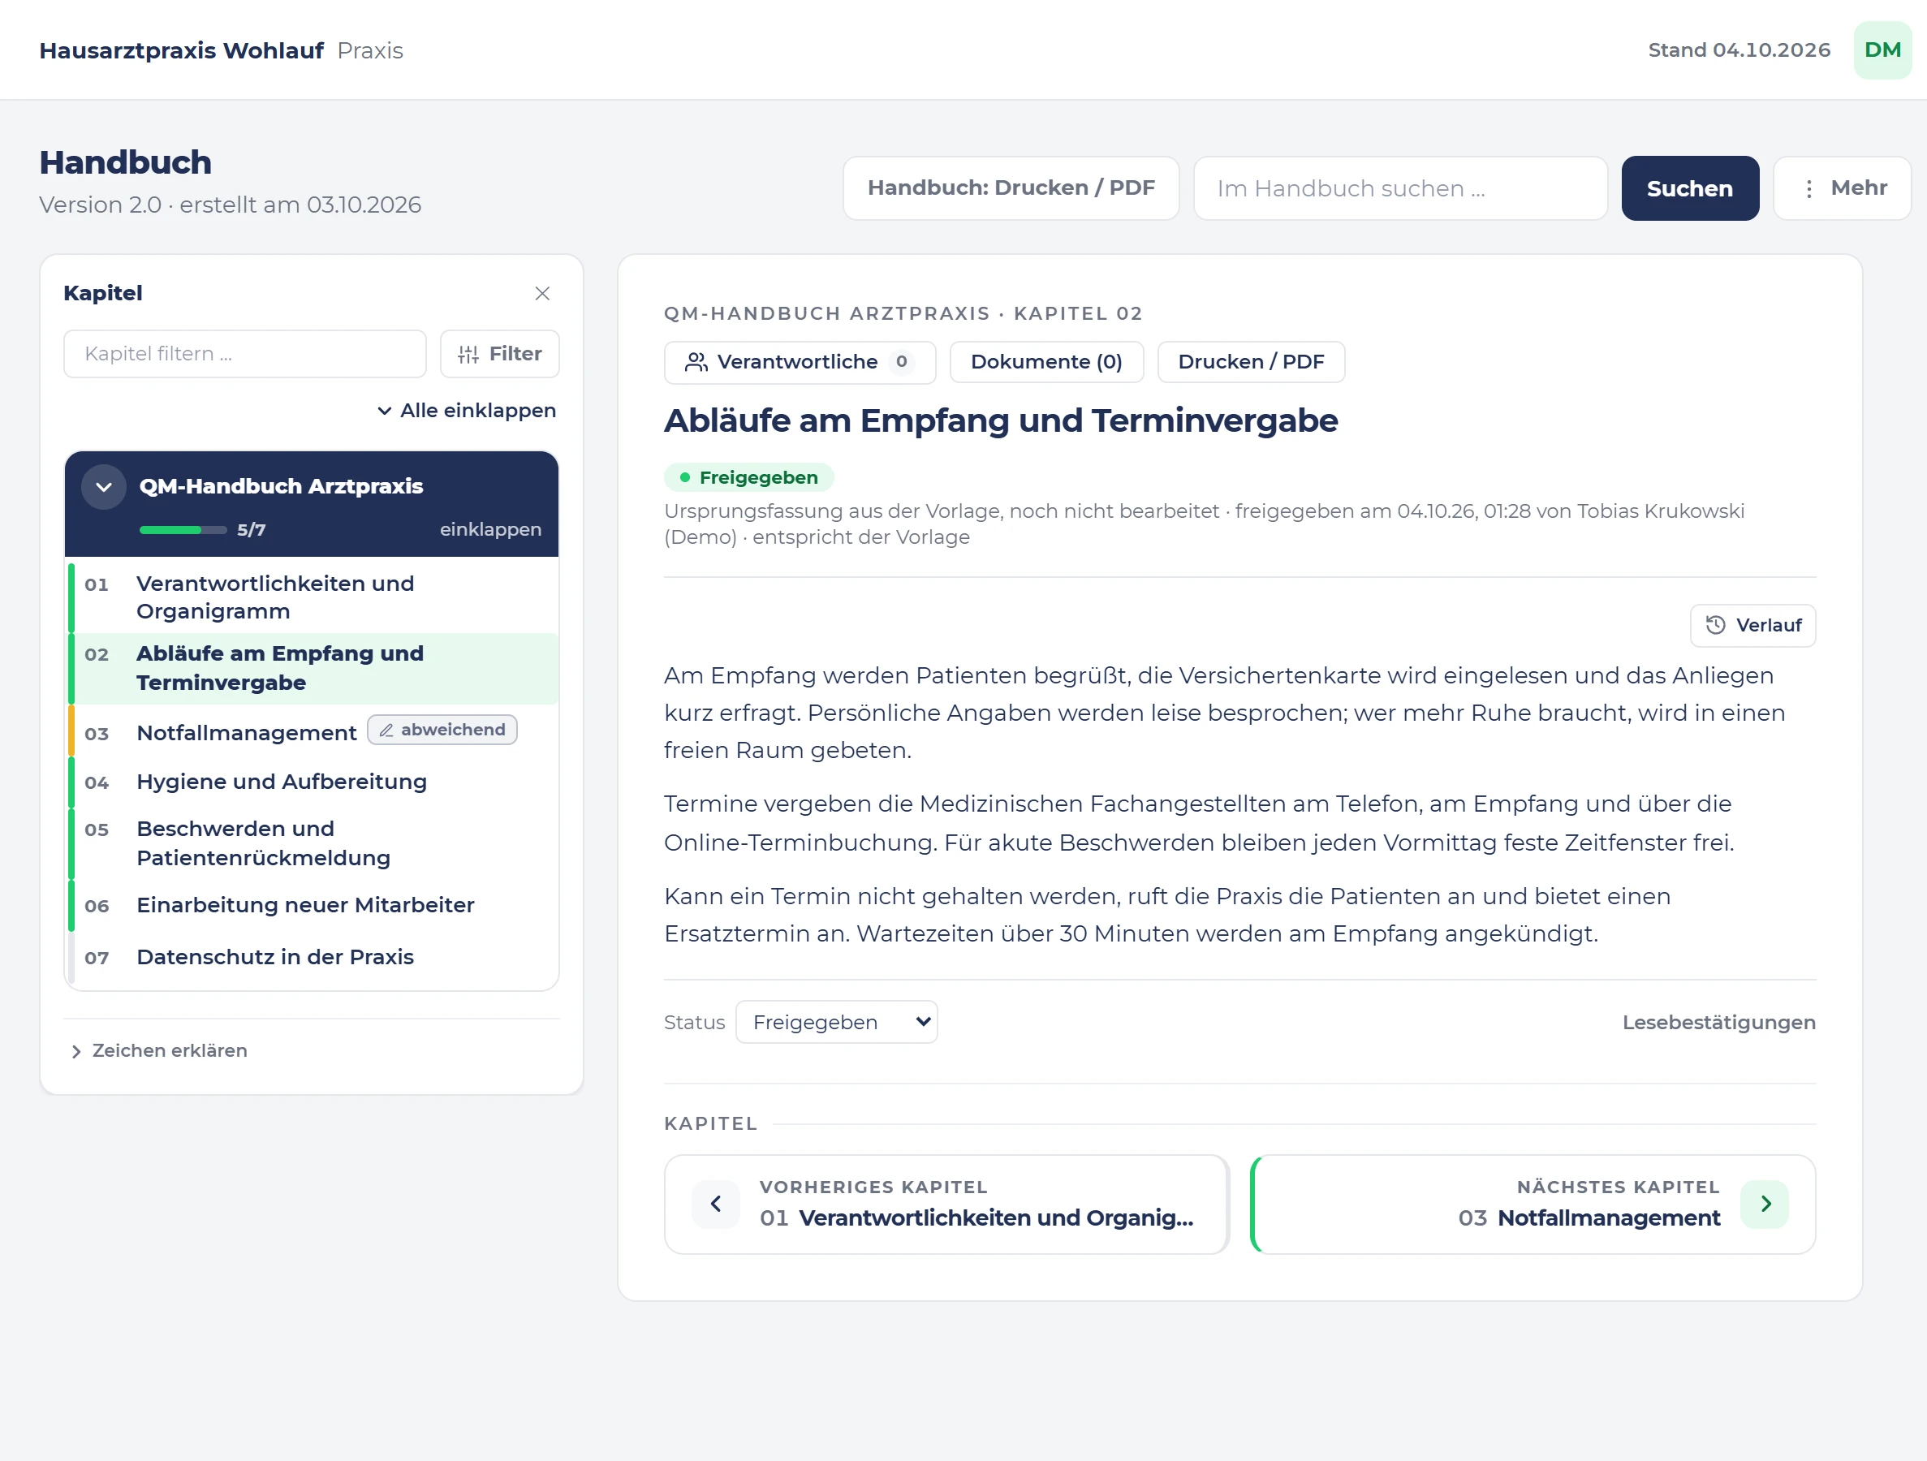Viewport: 1927px width, 1461px height.
Task: Click Handbuch: Drucken / PDF button
Action: point(1011,188)
